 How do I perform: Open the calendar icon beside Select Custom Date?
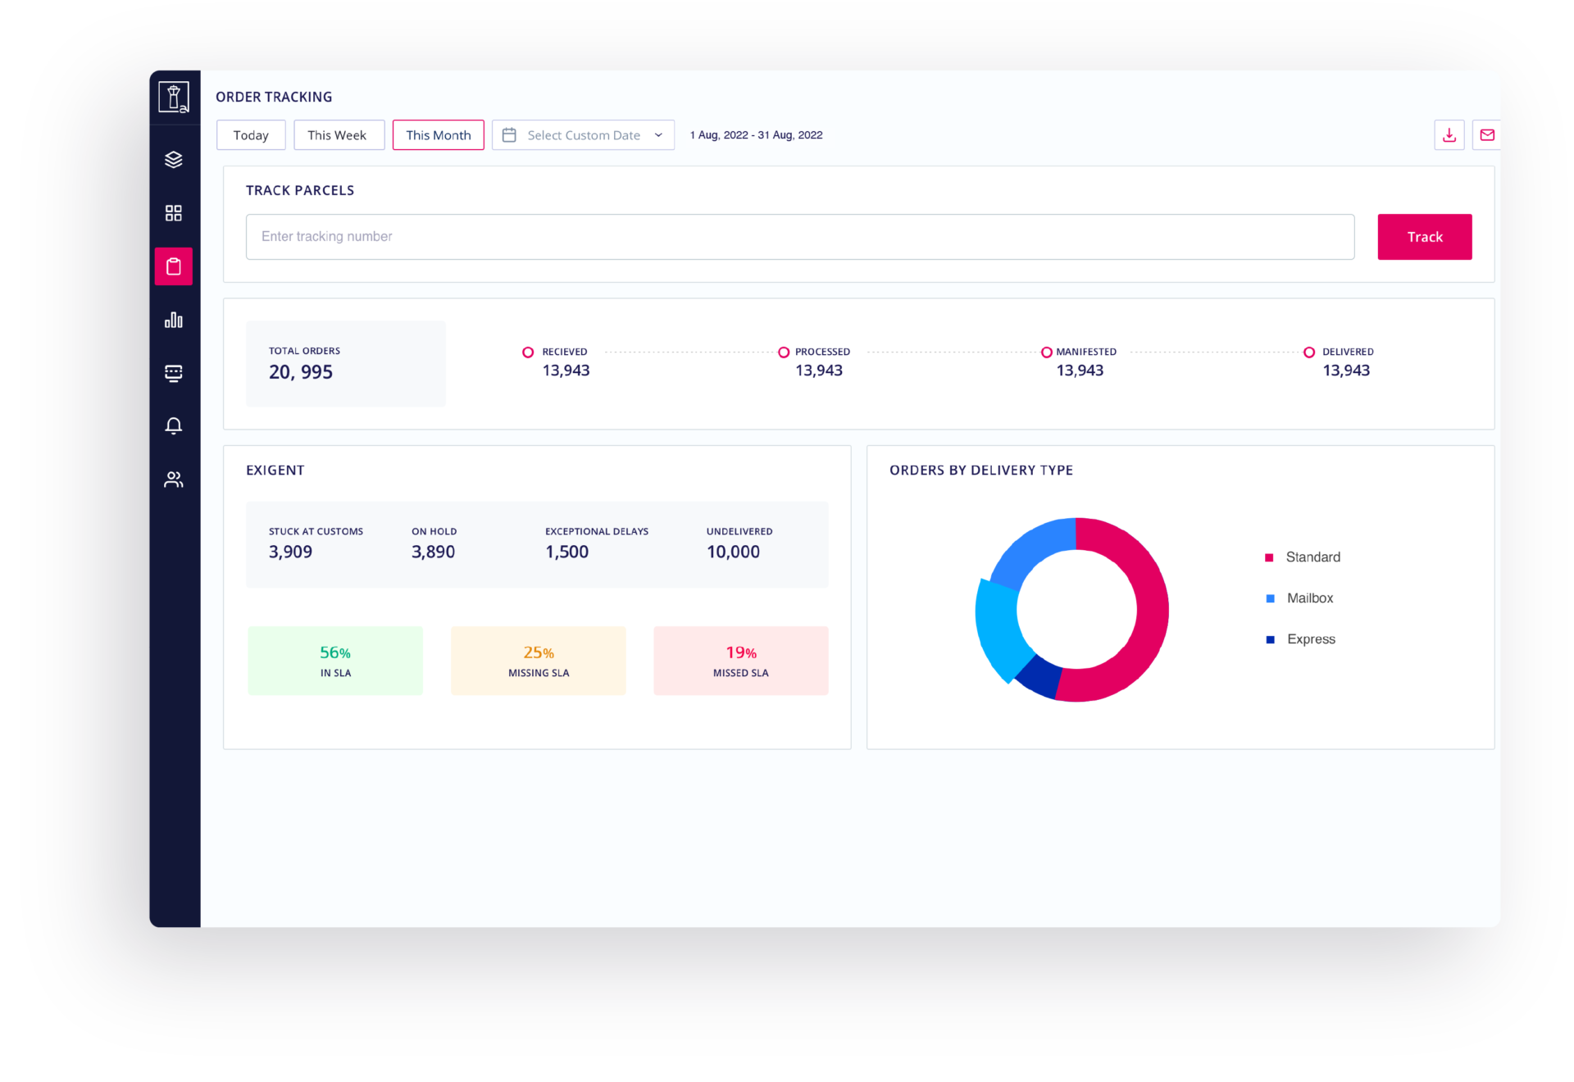tap(510, 134)
